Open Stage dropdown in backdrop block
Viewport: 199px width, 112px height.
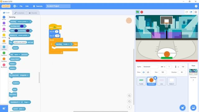pyautogui.click(x=27, y=102)
